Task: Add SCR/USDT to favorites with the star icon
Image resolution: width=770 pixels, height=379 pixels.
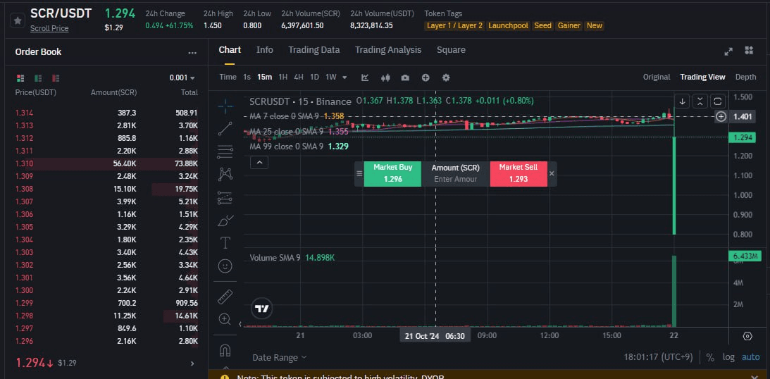Action: (18, 20)
